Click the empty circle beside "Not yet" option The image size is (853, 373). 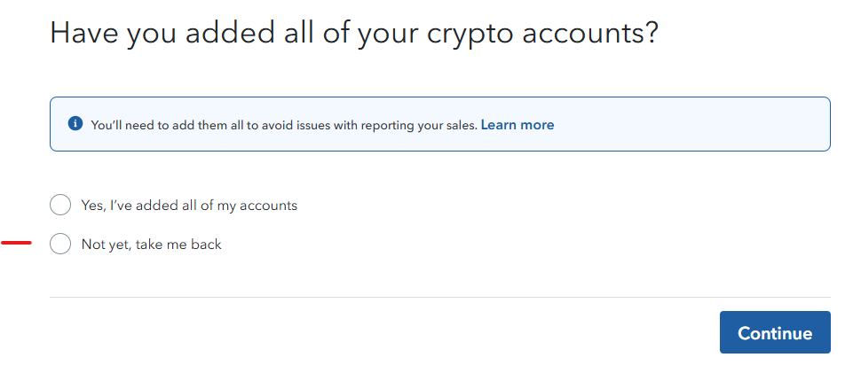pos(60,244)
